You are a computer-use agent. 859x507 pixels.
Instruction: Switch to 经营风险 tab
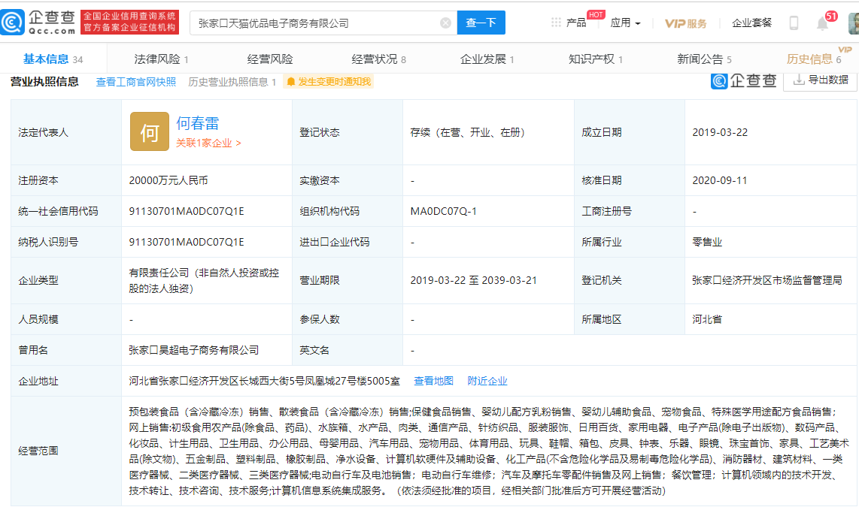tap(269, 59)
